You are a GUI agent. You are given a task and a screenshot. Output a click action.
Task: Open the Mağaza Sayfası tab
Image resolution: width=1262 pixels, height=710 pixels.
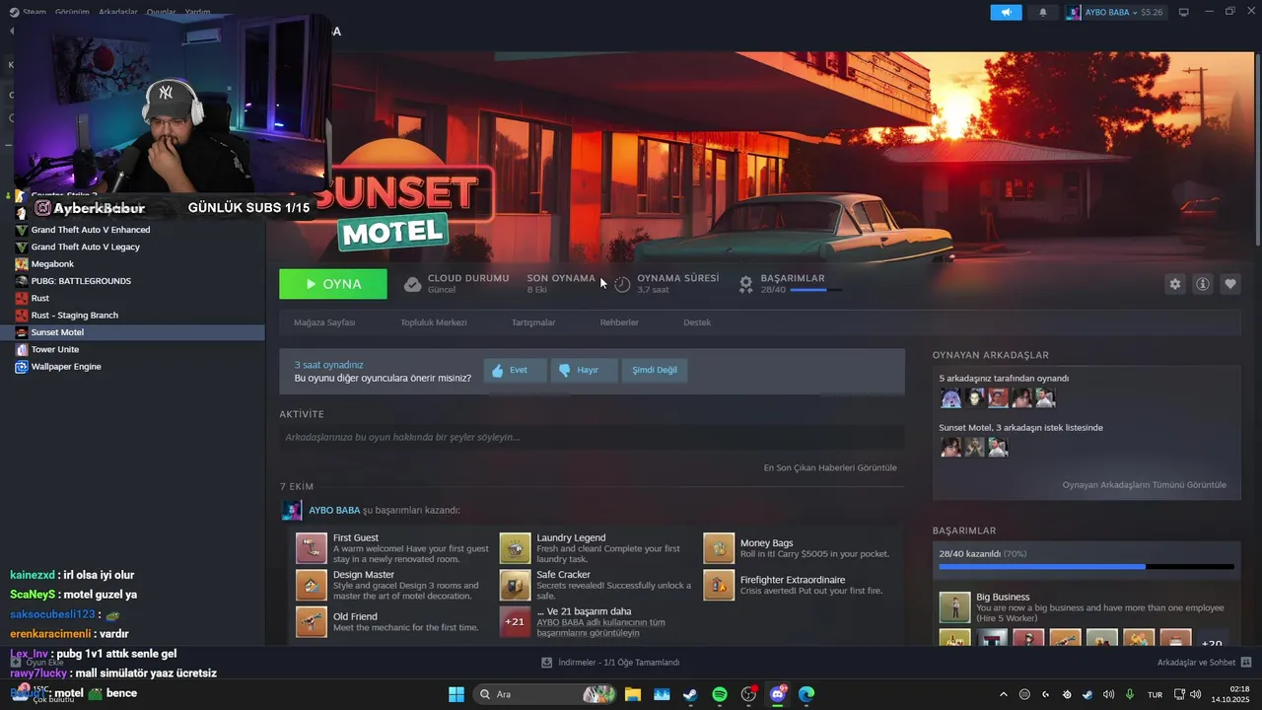tap(324, 322)
